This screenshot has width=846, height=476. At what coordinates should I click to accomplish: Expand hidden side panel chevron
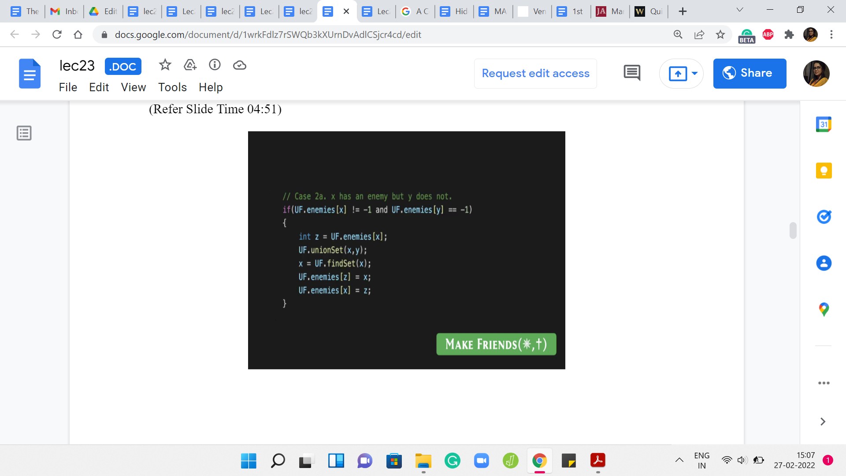tap(823, 422)
